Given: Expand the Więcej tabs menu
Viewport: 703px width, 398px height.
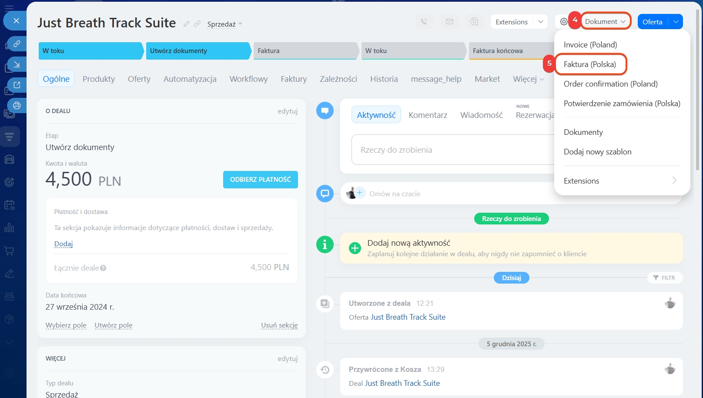Looking at the screenshot, I should coord(528,79).
